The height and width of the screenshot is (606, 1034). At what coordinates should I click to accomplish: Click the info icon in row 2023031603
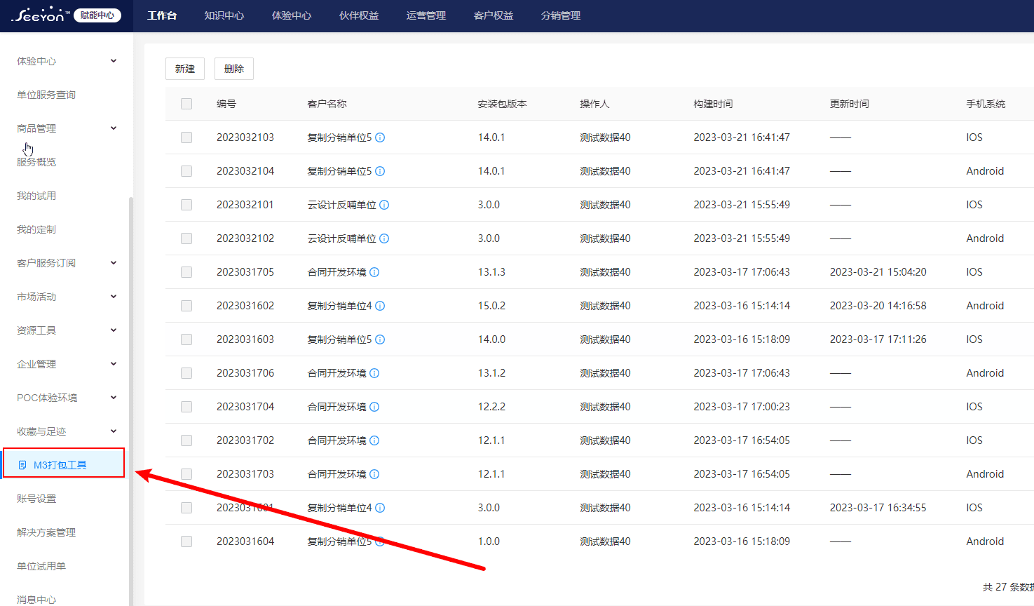[x=380, y=339]
